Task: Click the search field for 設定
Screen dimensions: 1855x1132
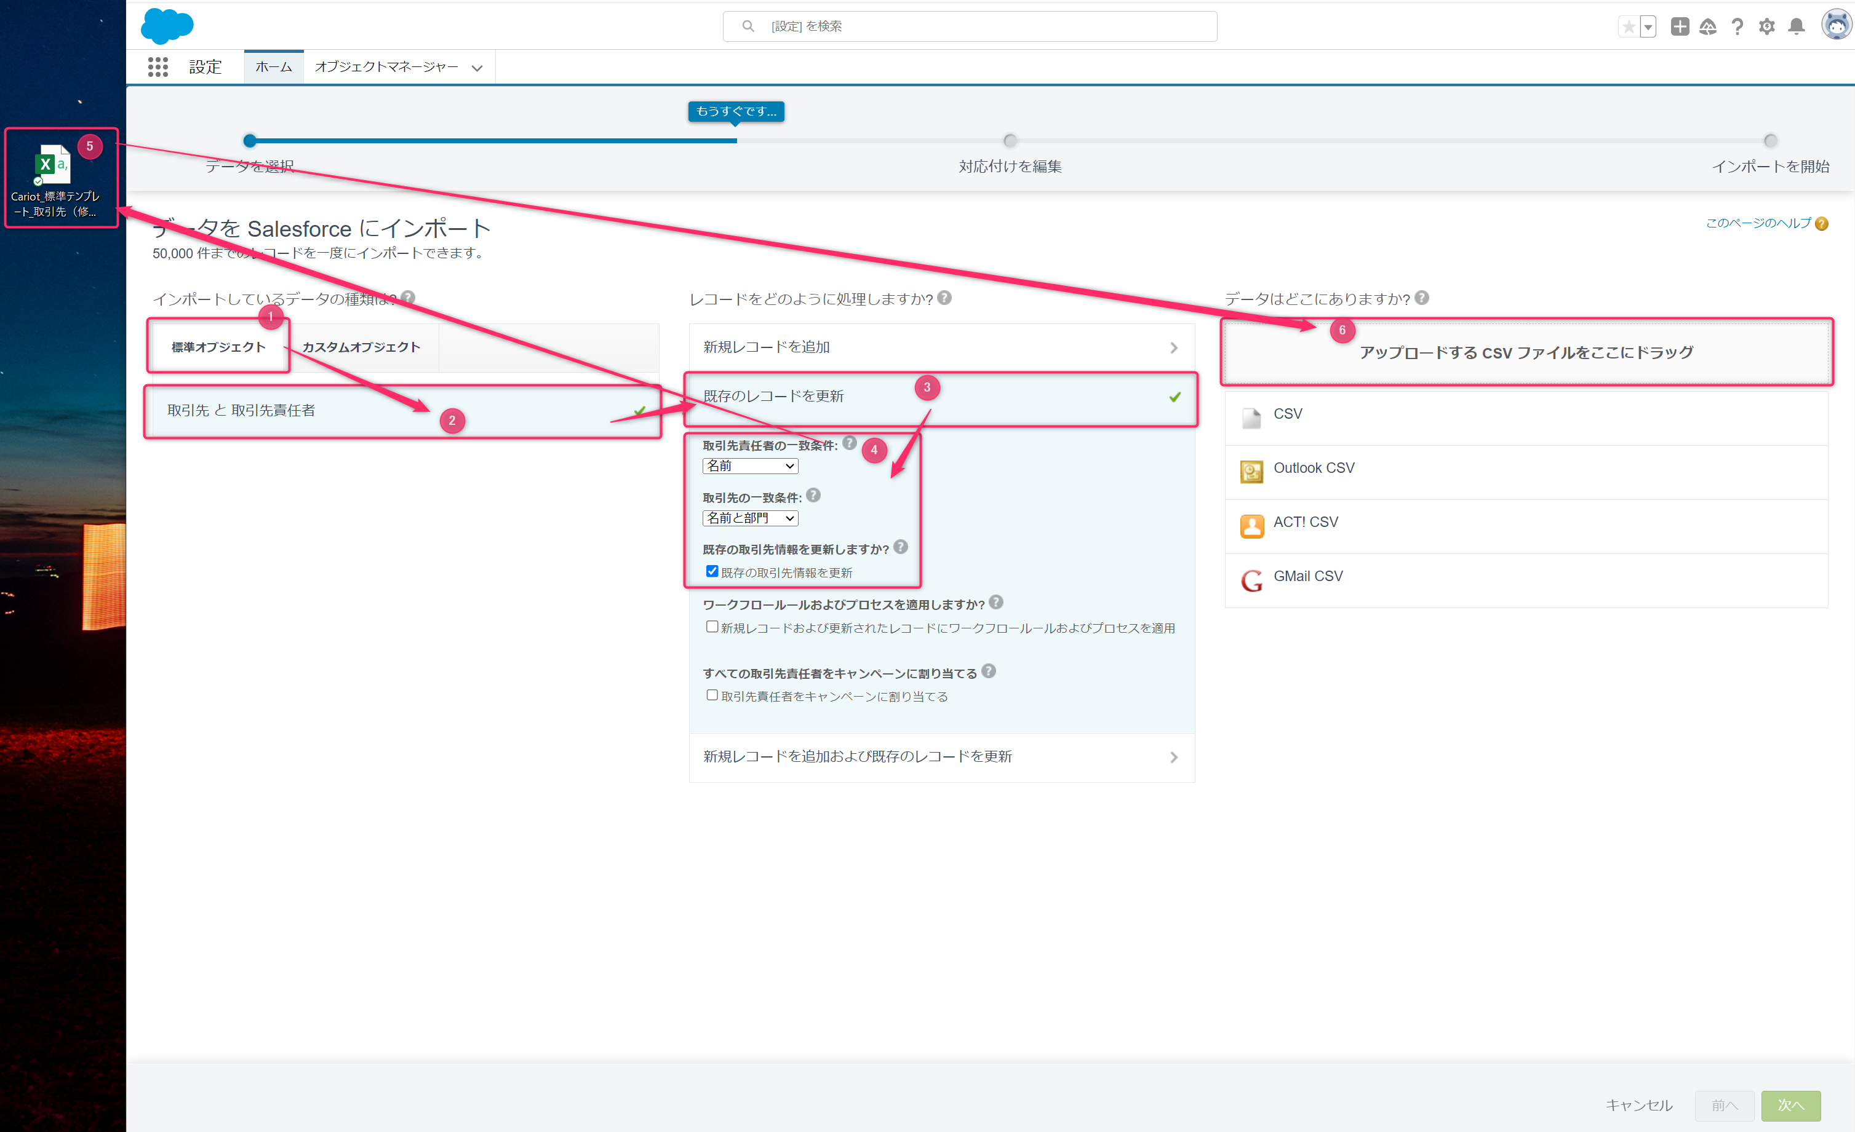Action: click(x=970, y=26)
